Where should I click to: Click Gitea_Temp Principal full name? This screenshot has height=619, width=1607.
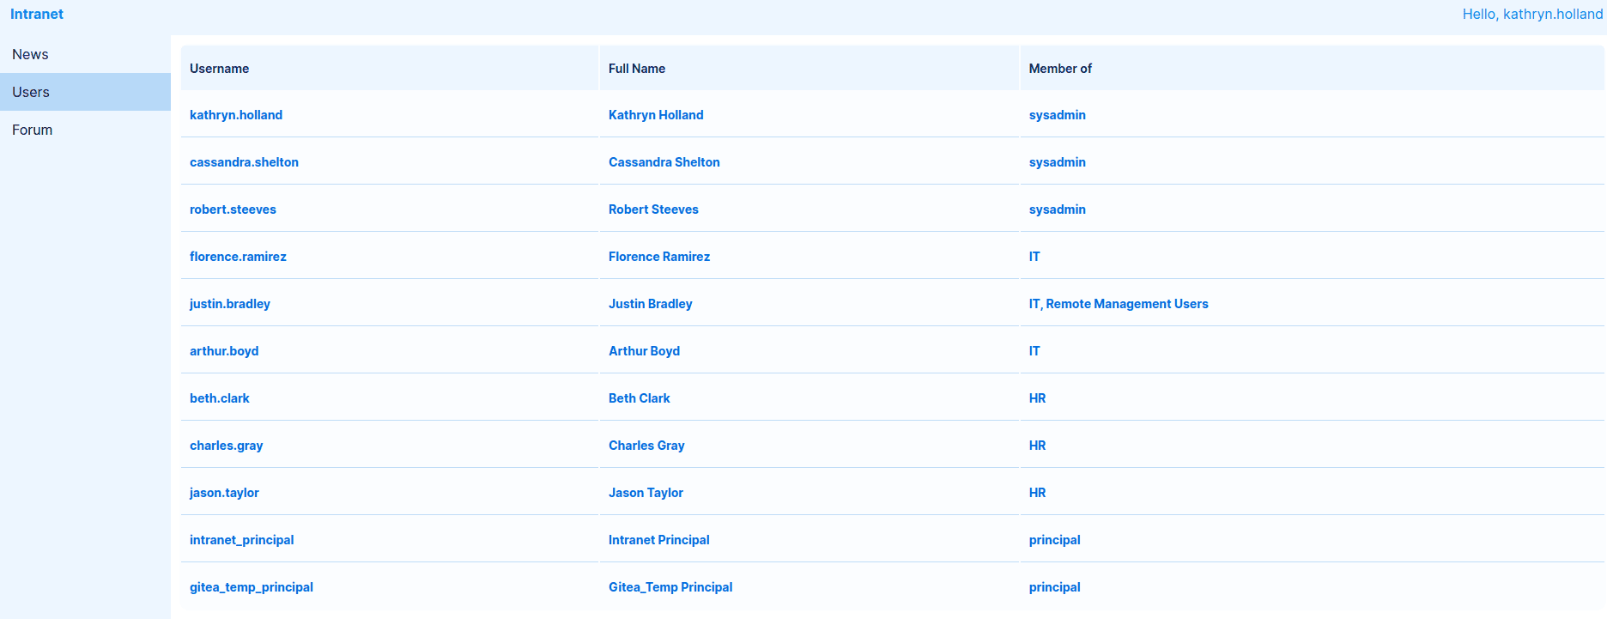tap(670, 587)
